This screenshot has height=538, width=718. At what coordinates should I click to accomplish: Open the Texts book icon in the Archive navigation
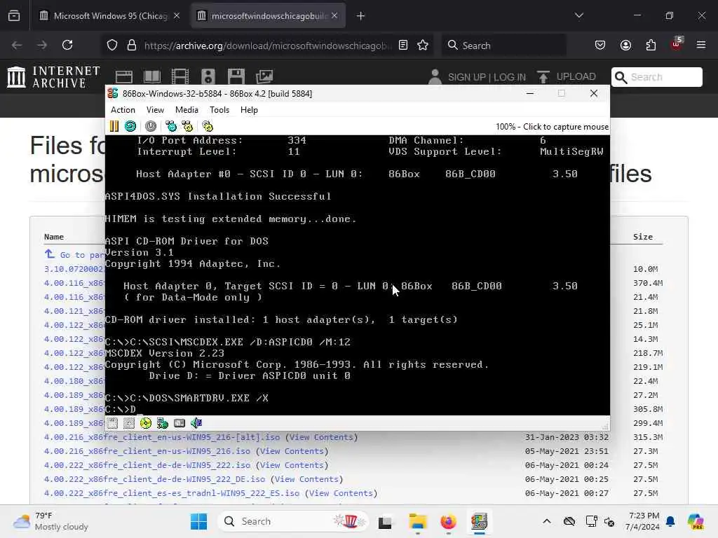(152, 76)
